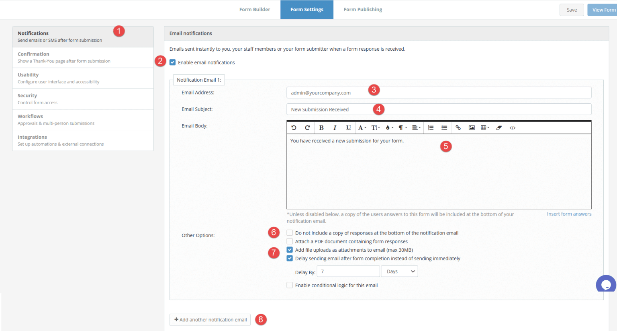Image resolution: width=617 pixels, height=331 pixels.
Task: Enable conditional logic for this email
Action: pos(290,285)
